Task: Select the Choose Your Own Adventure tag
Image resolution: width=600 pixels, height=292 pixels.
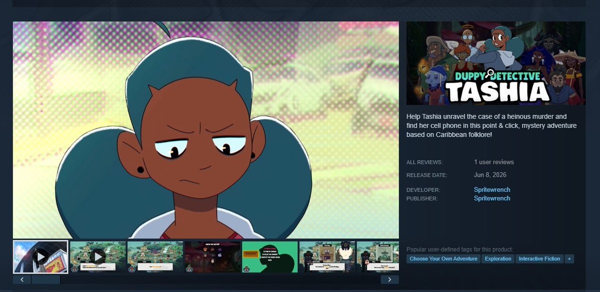Action: coord(443,259)
